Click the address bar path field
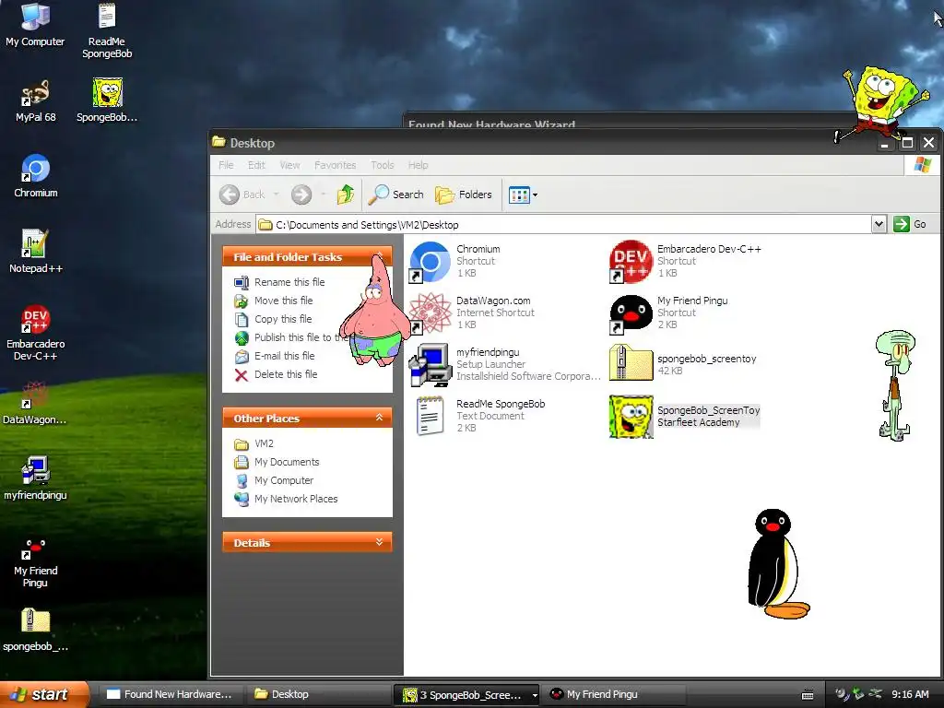The height and width of the screenshot is (708, 944). coord(563,225)
